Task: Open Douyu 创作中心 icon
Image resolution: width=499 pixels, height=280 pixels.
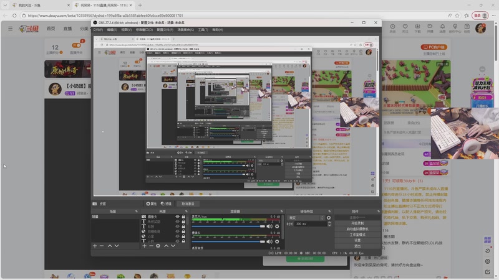Action: pos(455,28)
